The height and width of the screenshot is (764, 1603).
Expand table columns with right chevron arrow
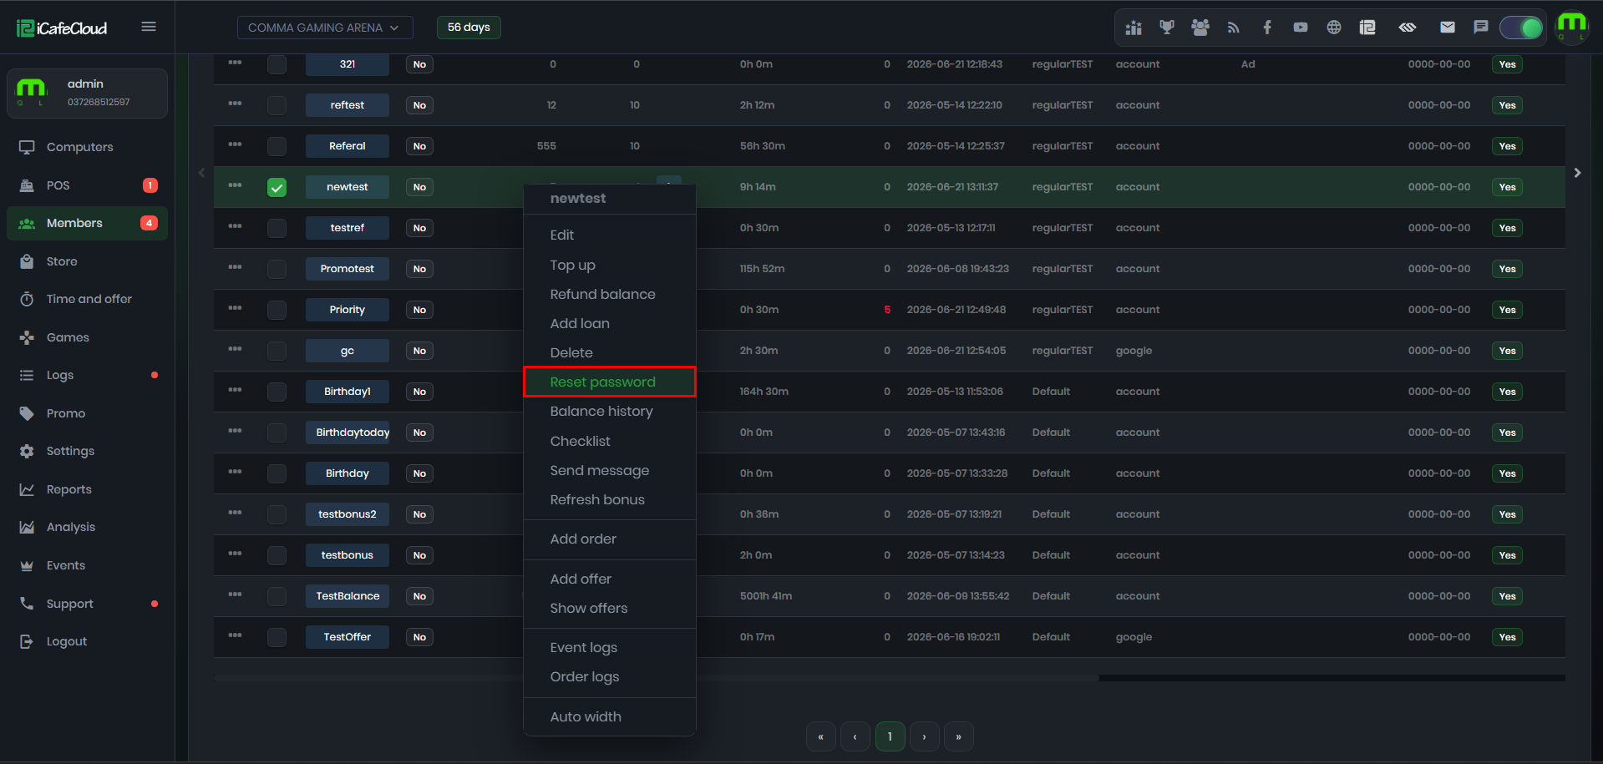[1577, 173]
